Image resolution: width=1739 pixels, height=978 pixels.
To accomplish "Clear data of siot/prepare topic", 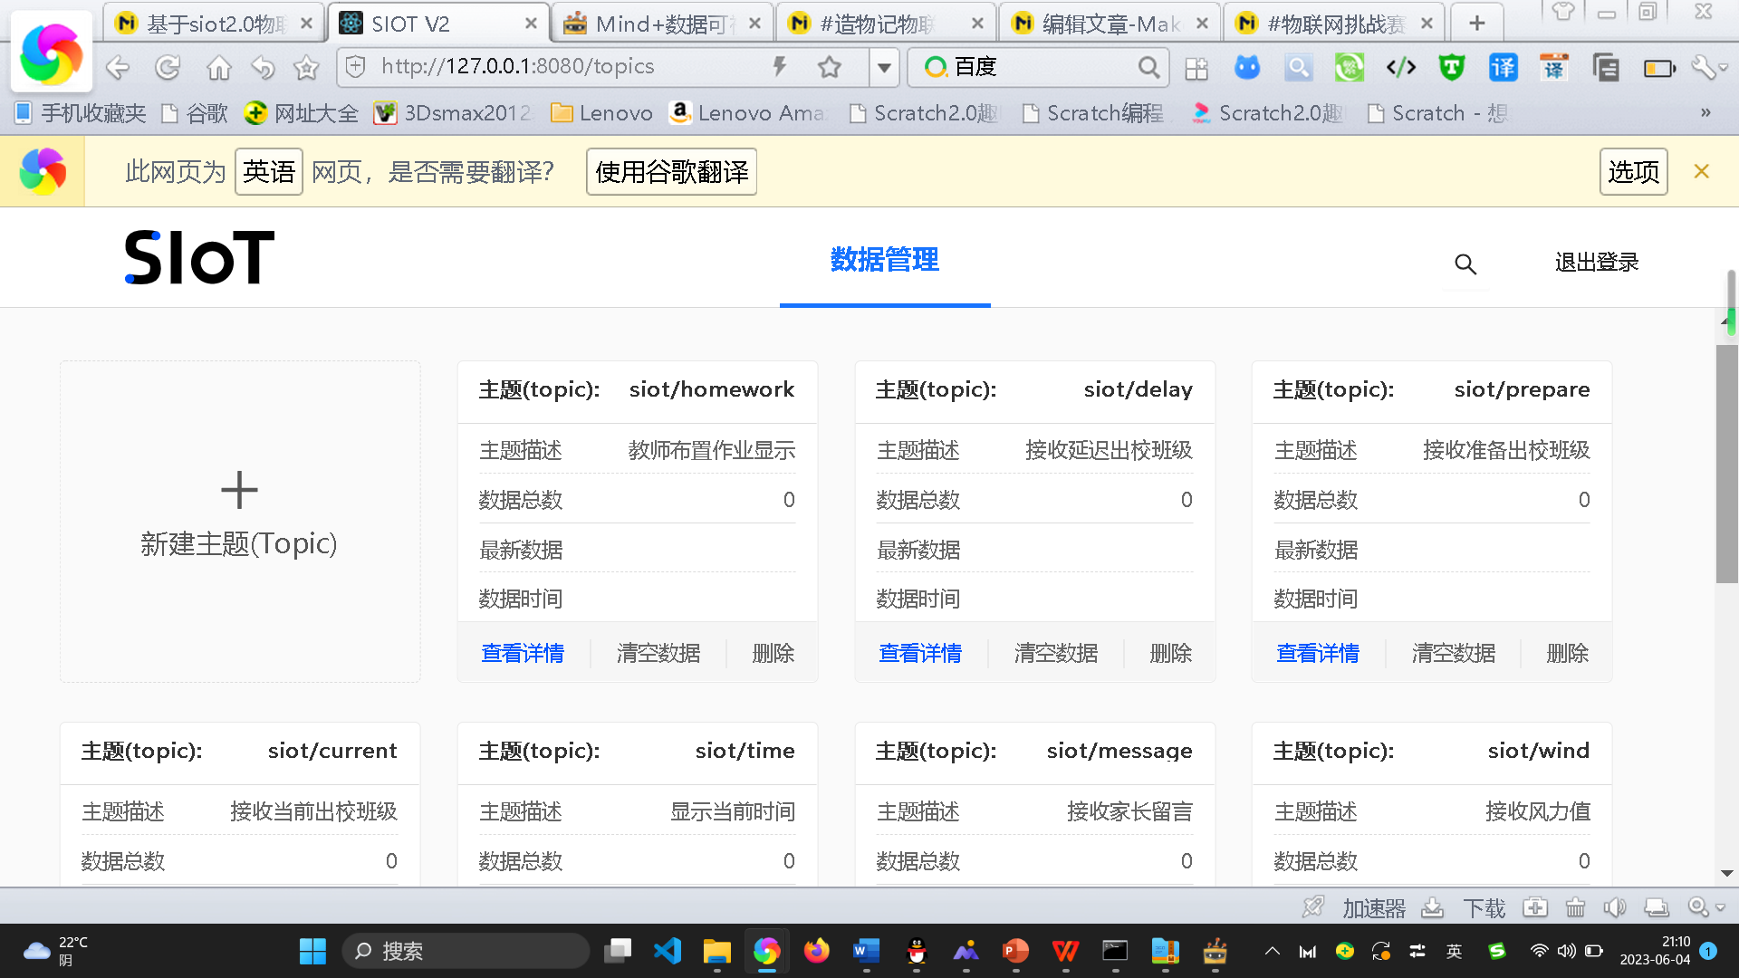I will (x=1454, y=653).
